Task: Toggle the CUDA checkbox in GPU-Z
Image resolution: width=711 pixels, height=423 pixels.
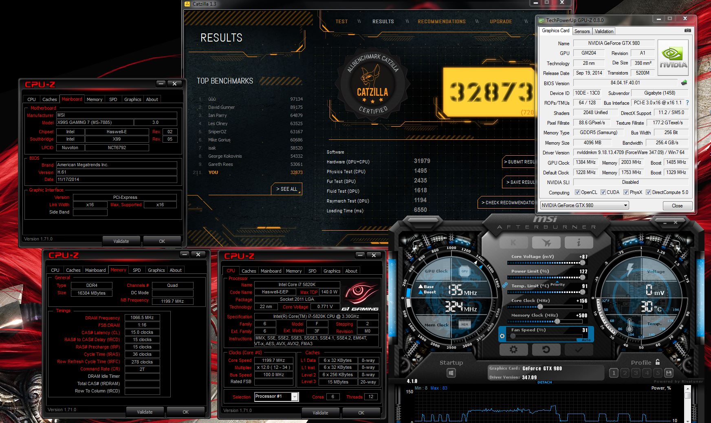Action: pyautogui.click(x=603, y=192)
